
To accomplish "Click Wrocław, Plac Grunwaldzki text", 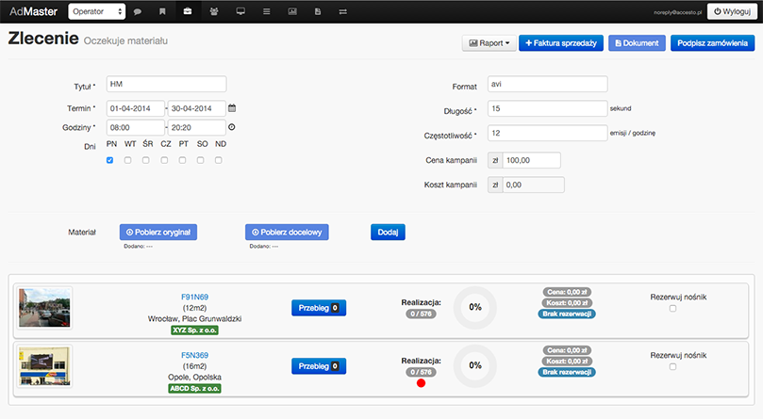I will click(194, 319).
